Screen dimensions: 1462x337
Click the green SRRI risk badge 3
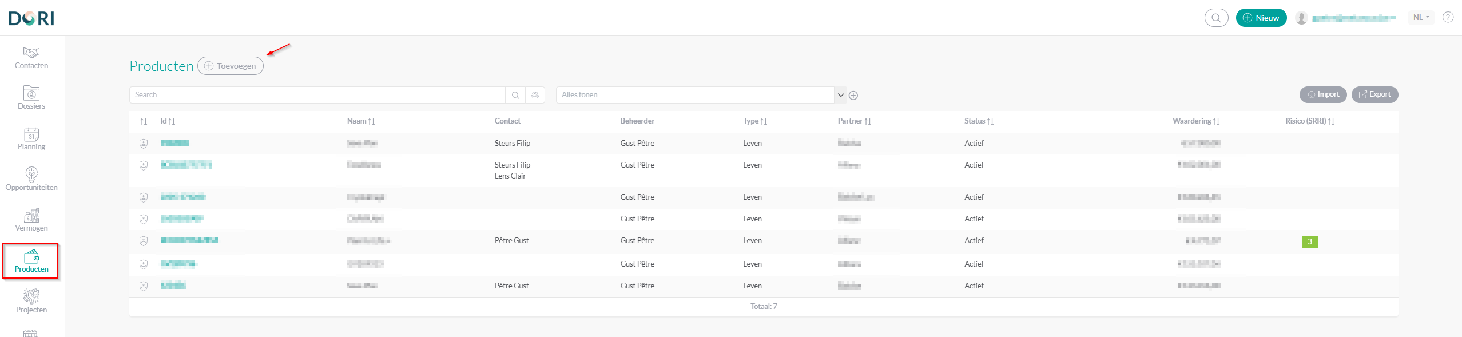click(1309, 241)
